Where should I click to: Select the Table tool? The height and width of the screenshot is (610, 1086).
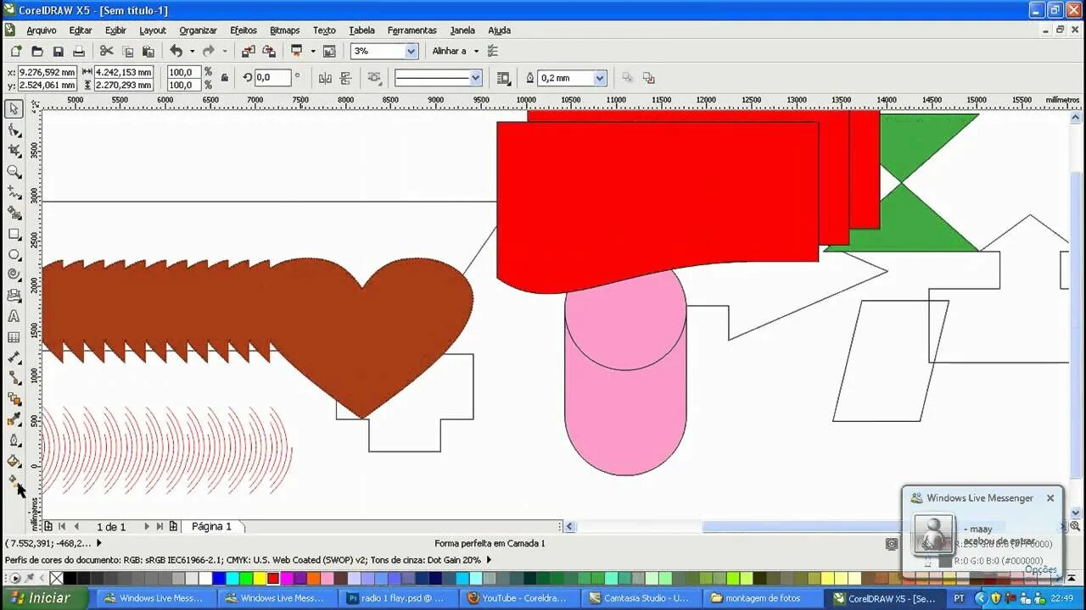click(14, 337)
